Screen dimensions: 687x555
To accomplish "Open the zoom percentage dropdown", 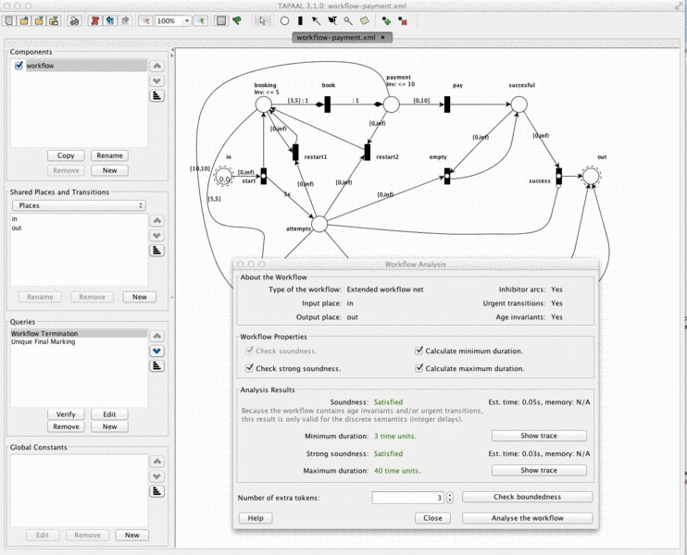I will (x=187, y=20).
